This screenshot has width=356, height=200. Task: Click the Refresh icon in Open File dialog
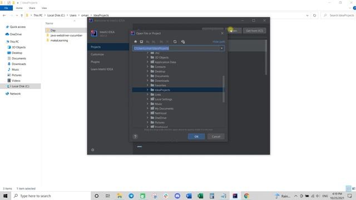pyautogui.click(x=175, y=42)
